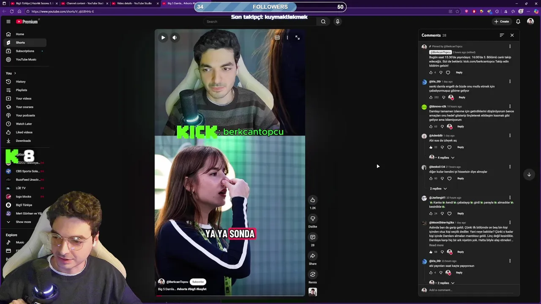541x304 pixels.
Task: Toggle captions on the Short
Action: click(277, 38)
